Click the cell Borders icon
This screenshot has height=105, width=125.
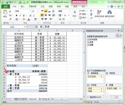[x=17, y=19]
